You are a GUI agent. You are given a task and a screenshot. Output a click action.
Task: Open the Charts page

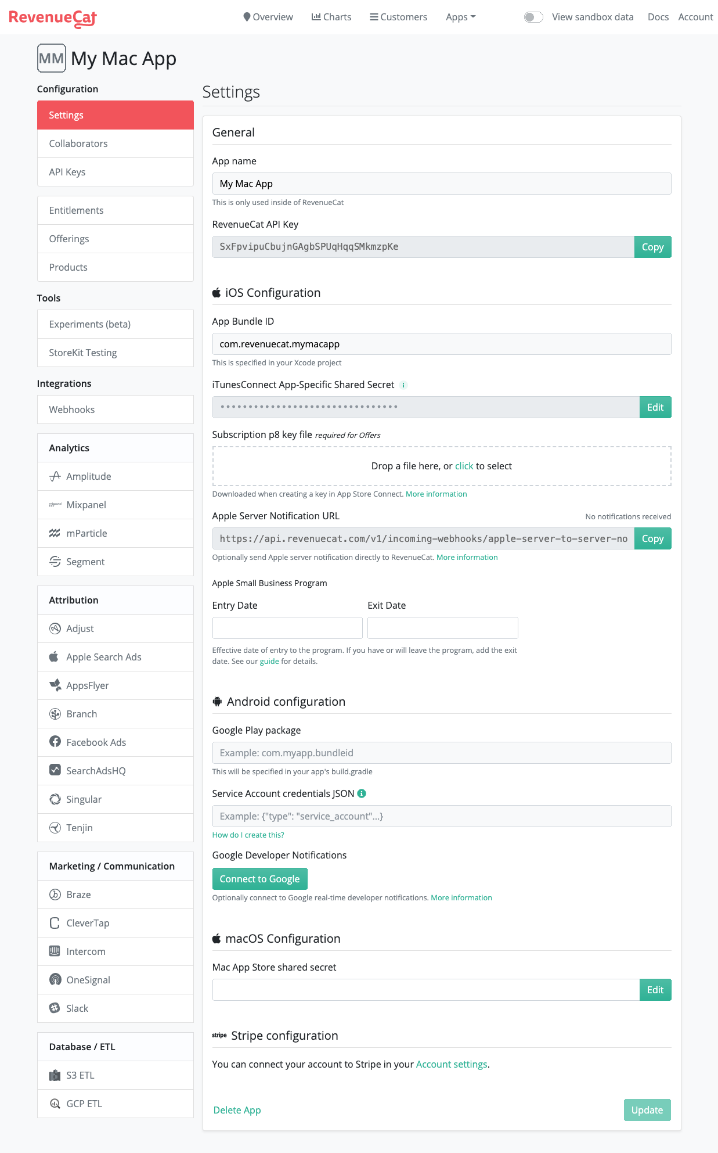(x=331, y=17)
